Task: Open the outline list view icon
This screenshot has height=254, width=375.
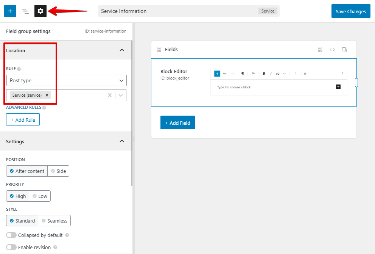Action: tap(25, 11)
